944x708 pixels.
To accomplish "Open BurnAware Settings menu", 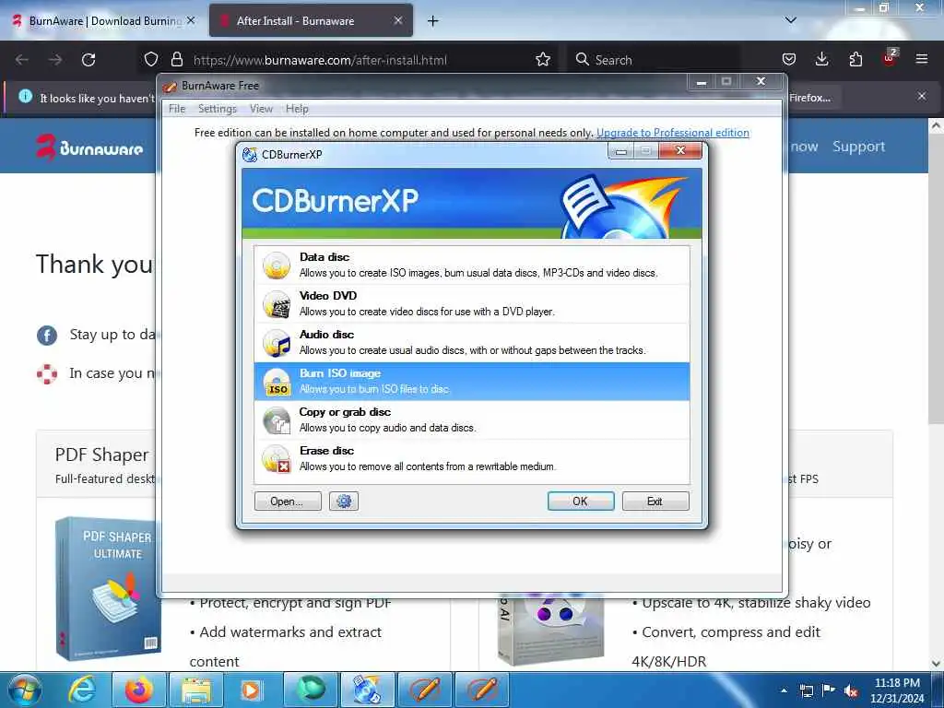I will (x=218, y=109).
